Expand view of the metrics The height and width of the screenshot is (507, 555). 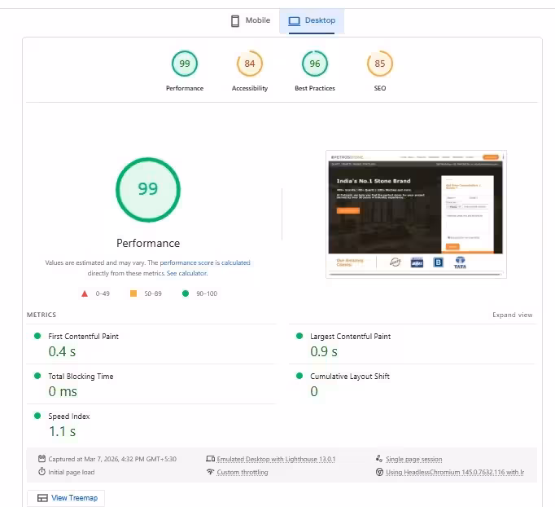(512, 315)
